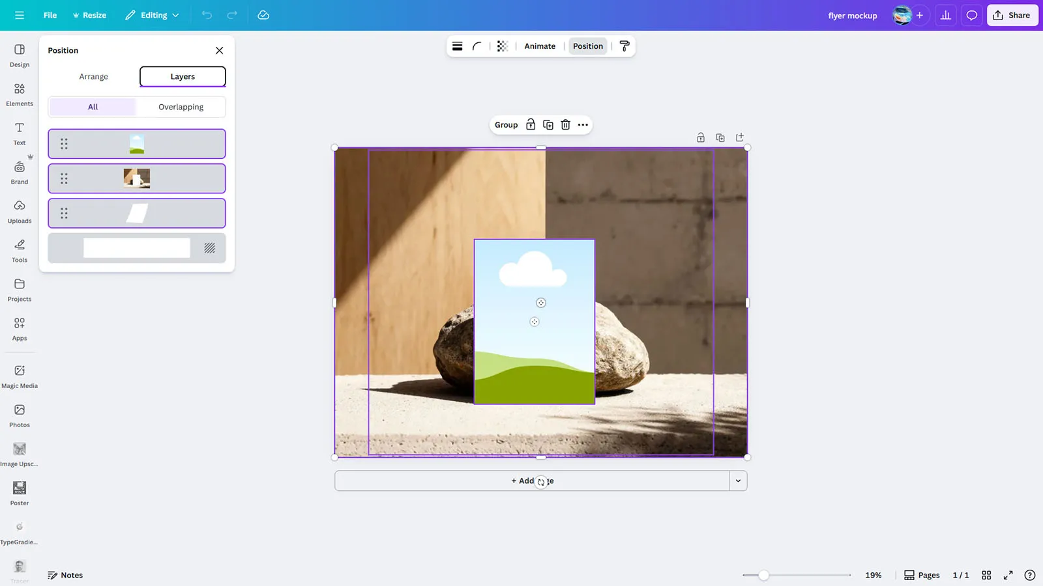Open the Magic Media app

[x=20, y=376]
